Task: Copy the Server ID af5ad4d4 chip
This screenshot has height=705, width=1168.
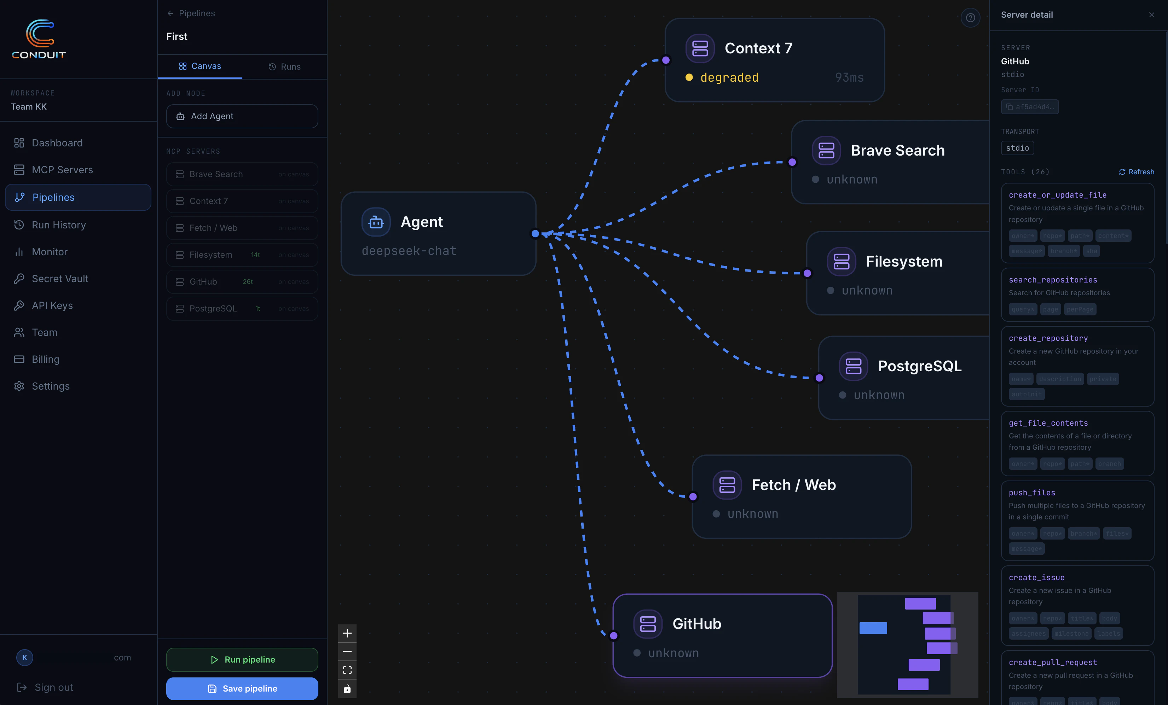Action: coord(1030,107)
